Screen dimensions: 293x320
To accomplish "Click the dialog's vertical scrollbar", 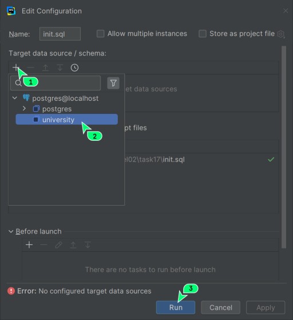I will (x=284, y=147).
